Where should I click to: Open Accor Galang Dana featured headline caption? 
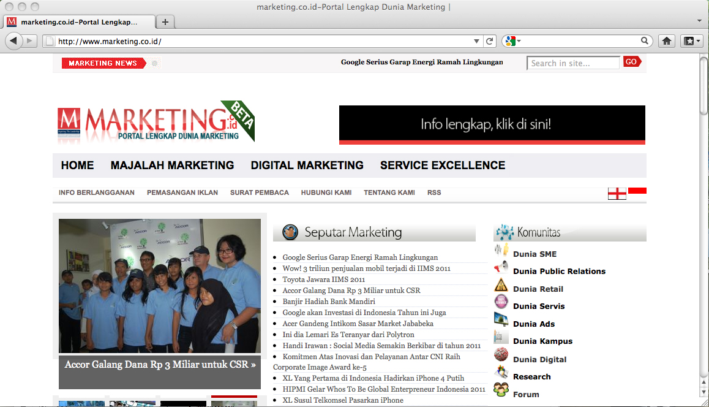tap(160, 365)
